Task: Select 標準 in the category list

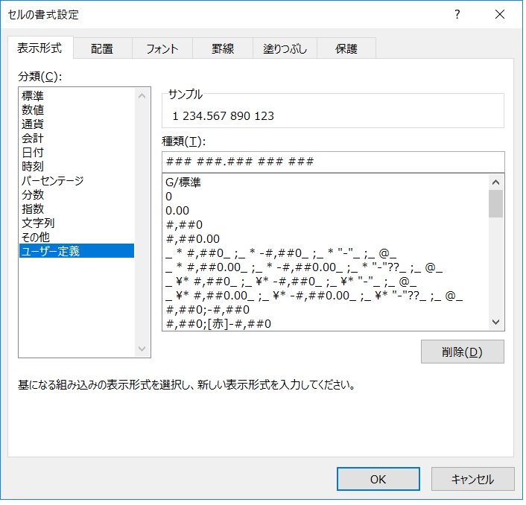Action: coord(77,96)
